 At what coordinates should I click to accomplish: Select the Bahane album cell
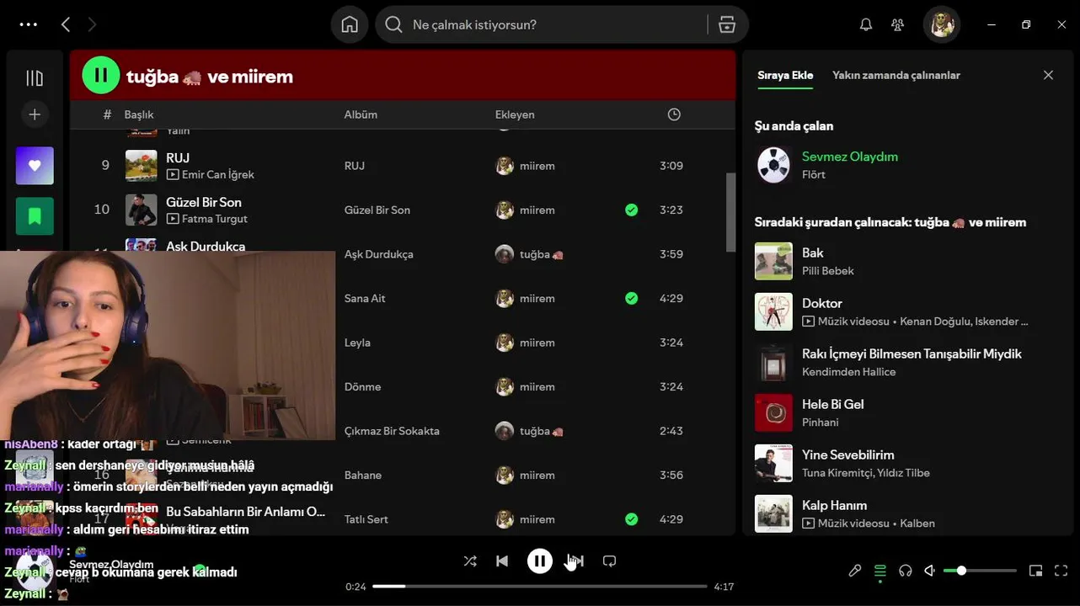pyautogui.click(x=363, y=475)
